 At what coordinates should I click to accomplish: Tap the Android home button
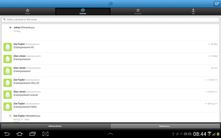coord(20,134)
